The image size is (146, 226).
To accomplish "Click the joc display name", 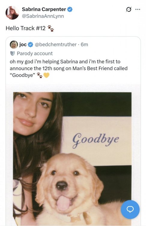I will point(23,45).
